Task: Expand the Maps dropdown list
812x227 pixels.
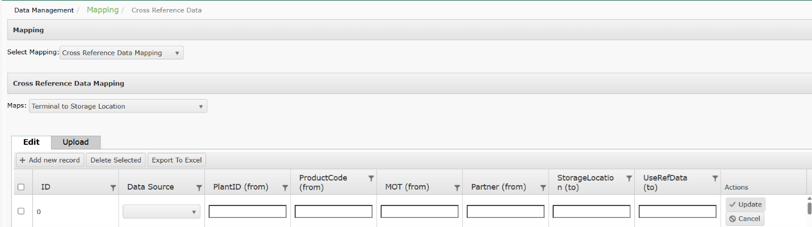Action: (118, 106)
